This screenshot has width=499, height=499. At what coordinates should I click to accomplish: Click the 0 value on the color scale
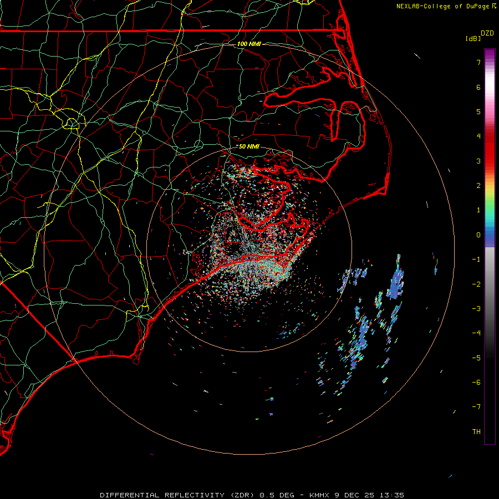(478, 235)
